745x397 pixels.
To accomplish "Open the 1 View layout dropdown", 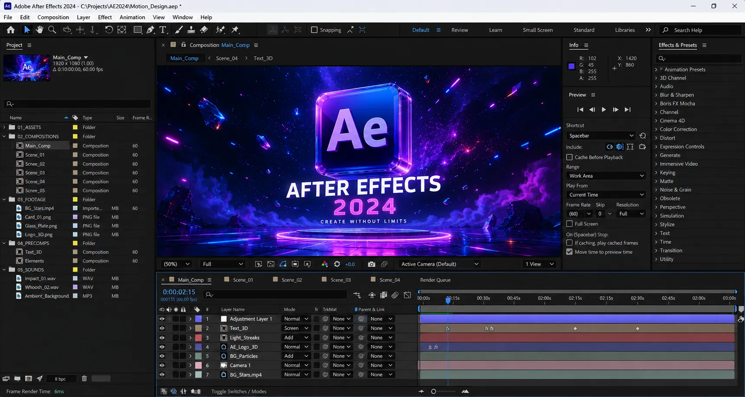I will tap(539, 264).
